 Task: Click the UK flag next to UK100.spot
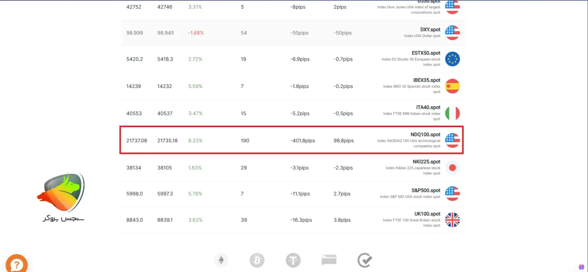click(x=452, y=220)
